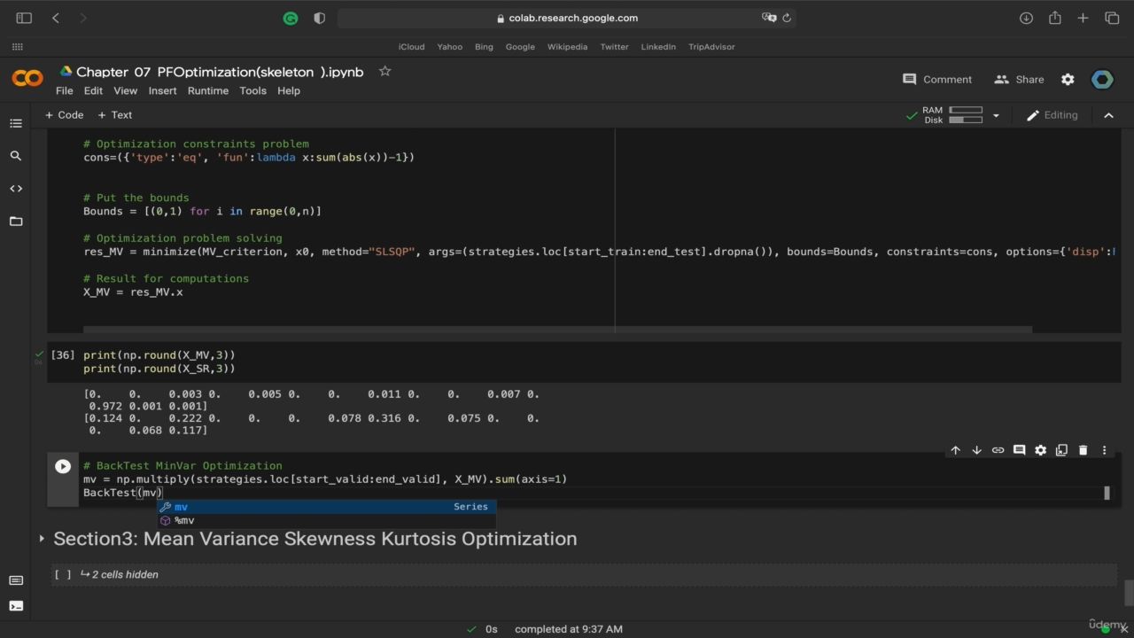Open the Runtime menu

[x=207, y=90]
